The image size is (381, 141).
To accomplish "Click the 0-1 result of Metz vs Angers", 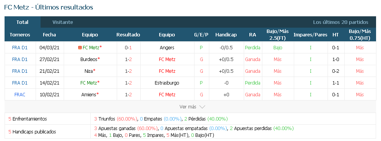I will (x=128, y=48).
